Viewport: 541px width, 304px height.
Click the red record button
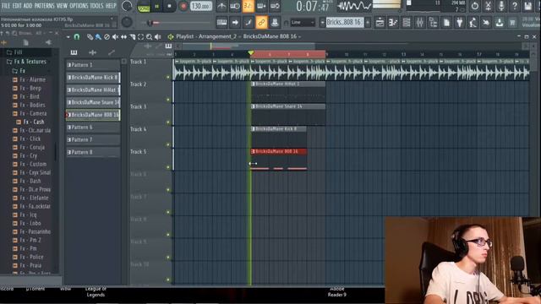coord(183,6)
